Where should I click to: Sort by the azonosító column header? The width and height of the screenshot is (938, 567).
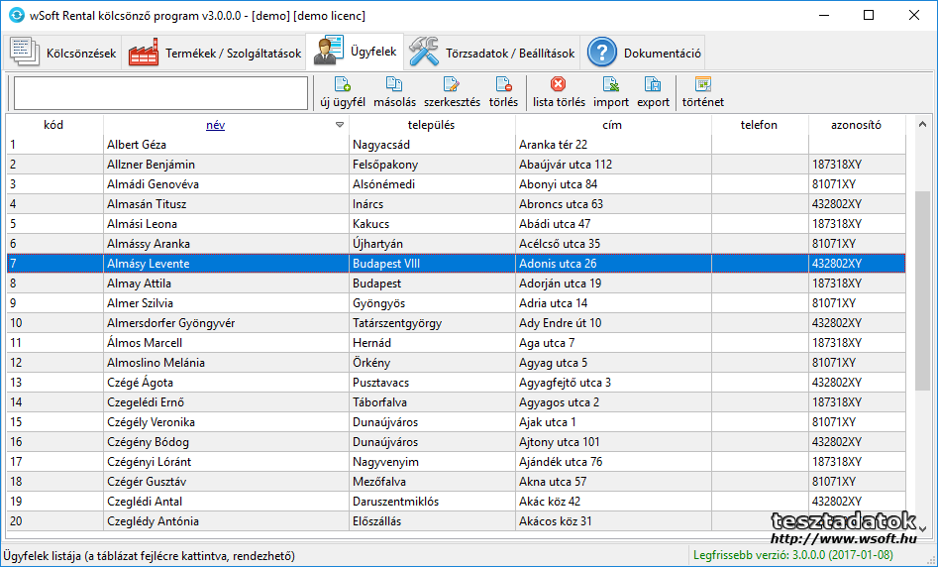[856, 125]
